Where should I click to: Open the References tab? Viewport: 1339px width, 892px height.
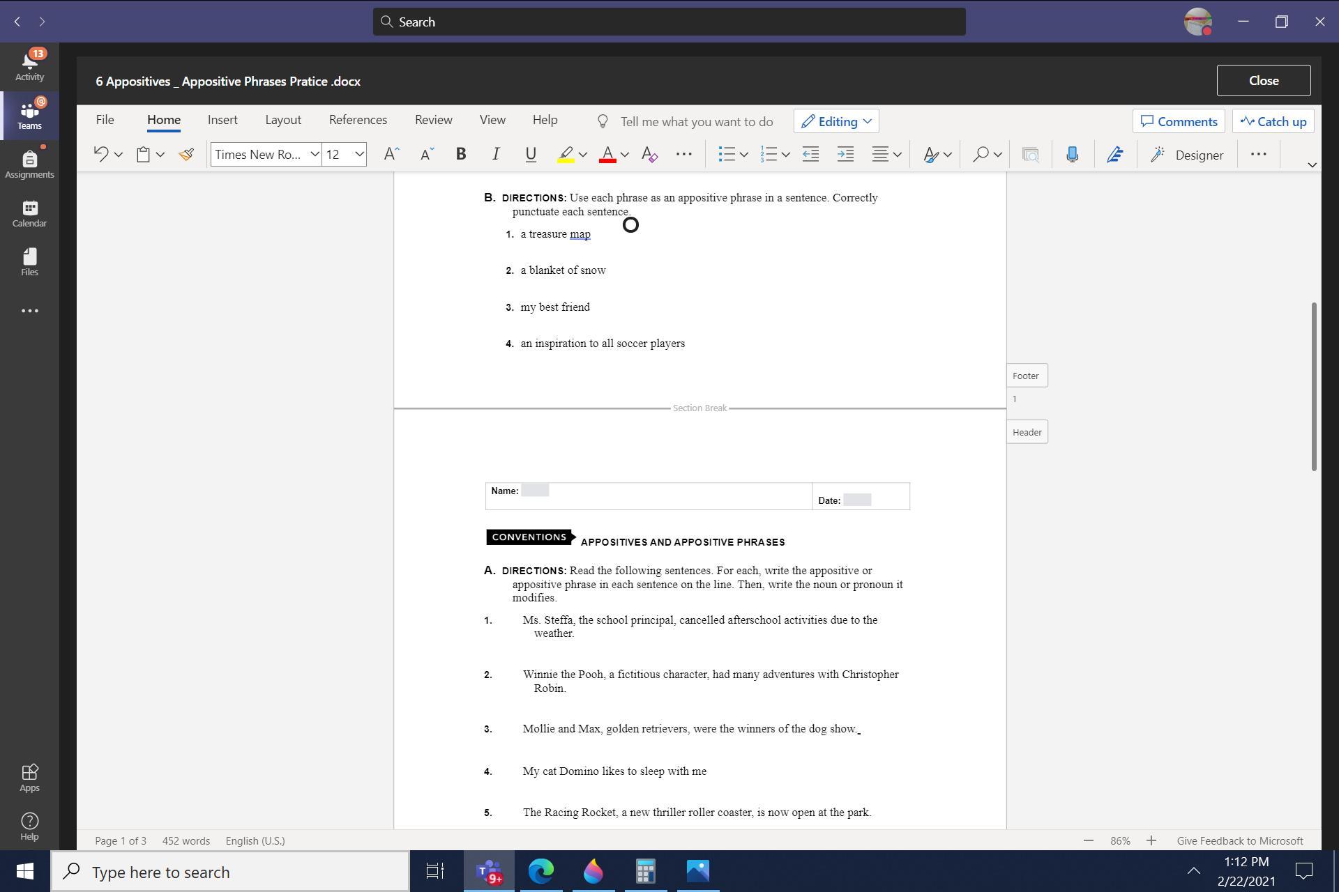pos(358,120)
